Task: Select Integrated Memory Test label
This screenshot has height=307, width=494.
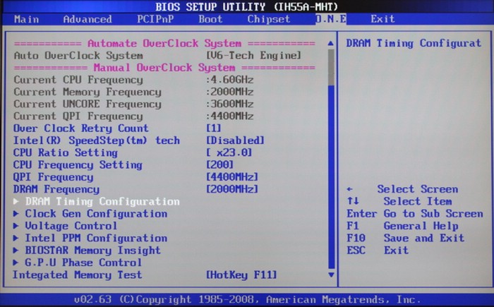Action: (x=77, y=275)
